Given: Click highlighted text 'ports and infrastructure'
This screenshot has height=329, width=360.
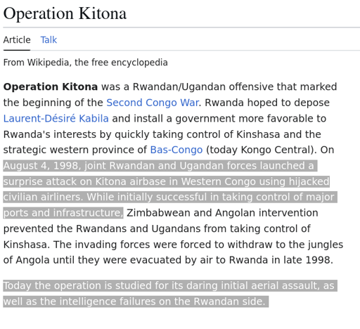Looking at the screenshot, I should click(62, 213).
